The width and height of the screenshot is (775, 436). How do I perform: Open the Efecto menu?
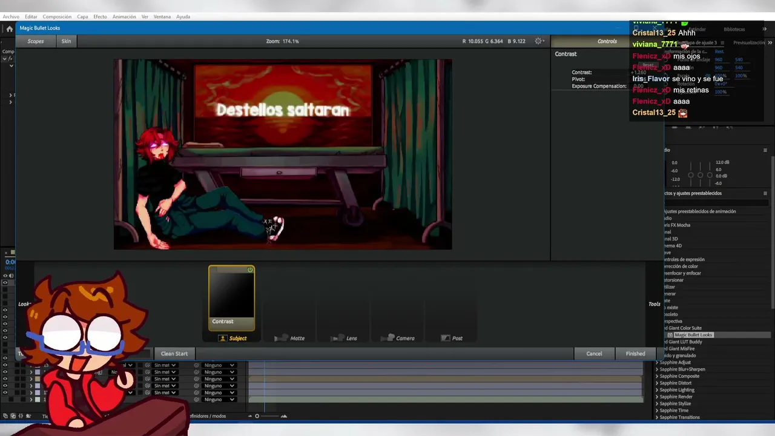point(100,17)
